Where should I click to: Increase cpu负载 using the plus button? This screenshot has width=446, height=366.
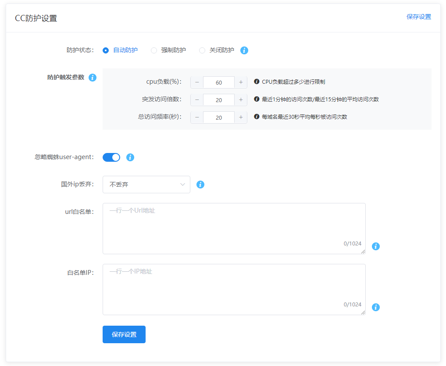coord(241,82)
